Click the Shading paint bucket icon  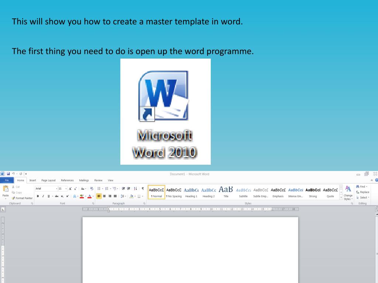131,196
